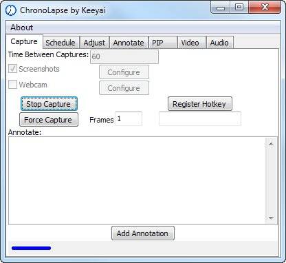Toggle the Screenshots checkbox
Image resolution: width=286 pixels, height=263 pixels.
[x=12, y=69]
